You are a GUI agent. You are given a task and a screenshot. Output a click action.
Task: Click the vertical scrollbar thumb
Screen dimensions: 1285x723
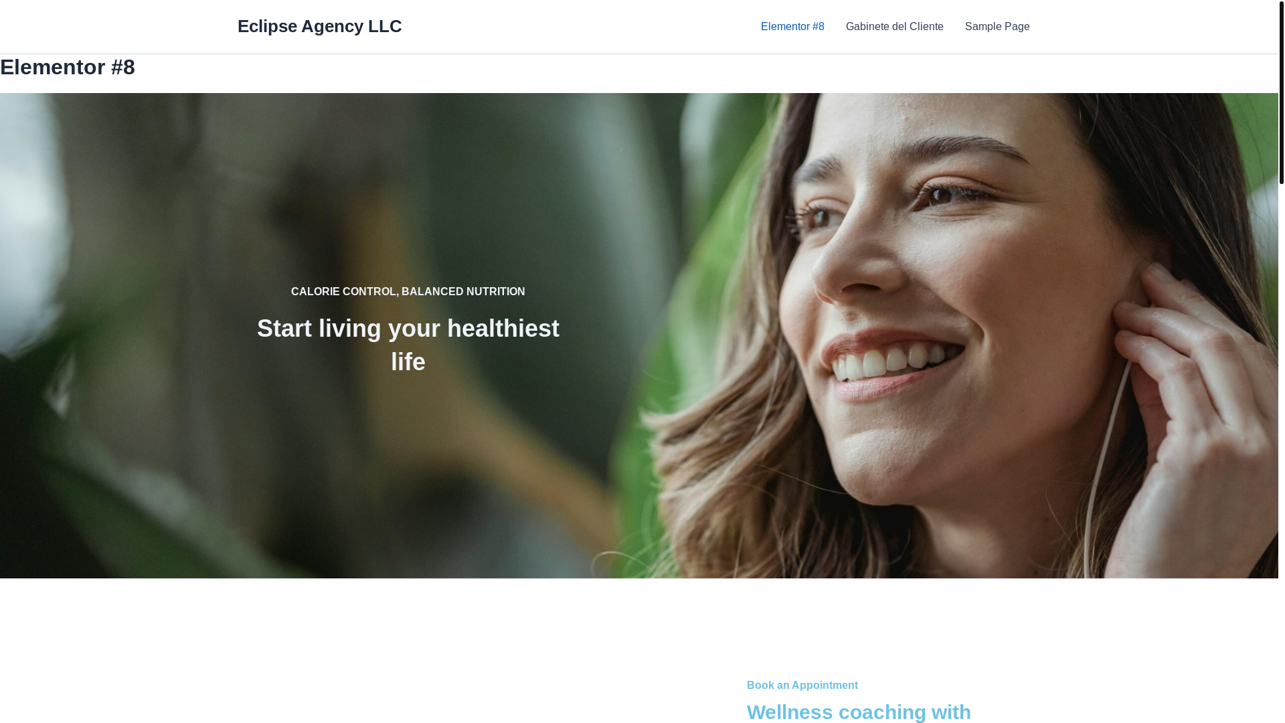click(1281, 92)
